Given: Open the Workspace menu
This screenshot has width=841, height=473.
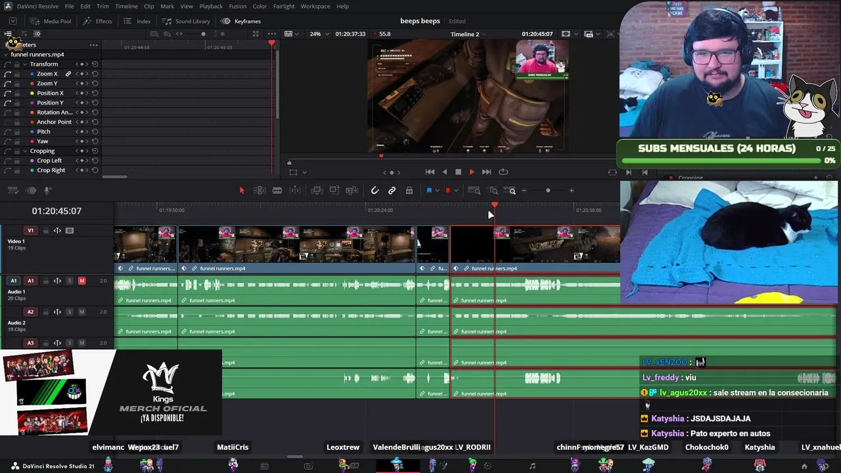Looking at the screenshot, I should coord(315,7).
